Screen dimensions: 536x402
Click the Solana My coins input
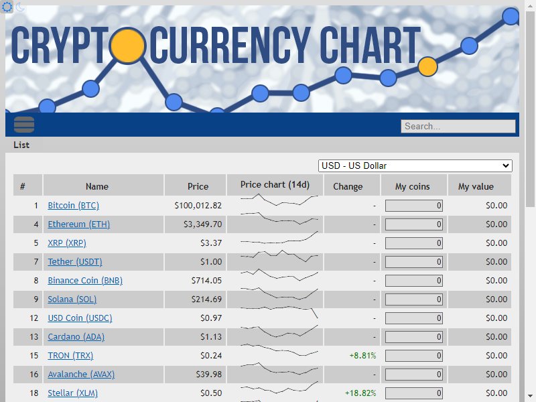(x=414, y=299)
